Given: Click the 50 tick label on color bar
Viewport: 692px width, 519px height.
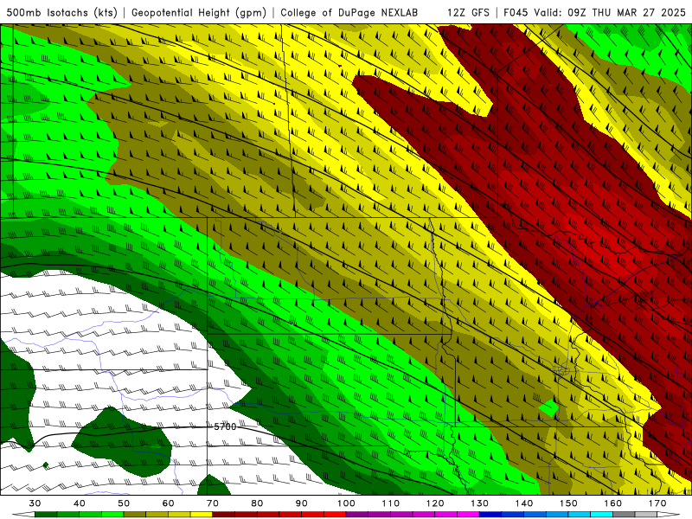Looking at the screenshot, I should 124,503.
